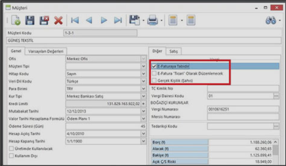Jump to the last record
Viewport: 286px width, 166px height.
118,20
